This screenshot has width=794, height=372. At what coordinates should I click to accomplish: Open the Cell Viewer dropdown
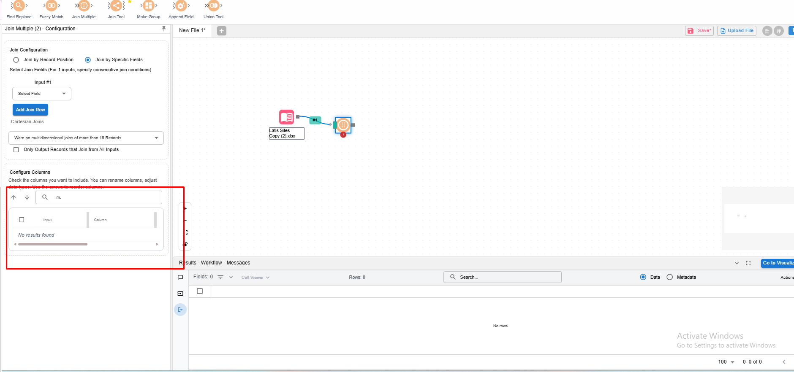click(x=255, y=278)
